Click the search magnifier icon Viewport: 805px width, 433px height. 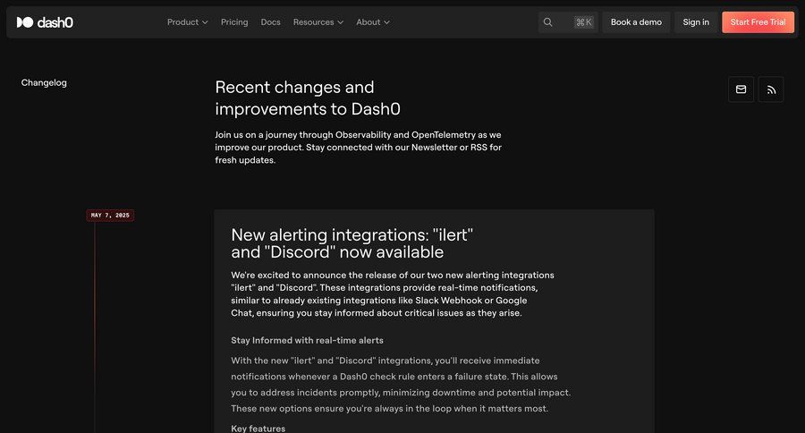tap(547, 22)
